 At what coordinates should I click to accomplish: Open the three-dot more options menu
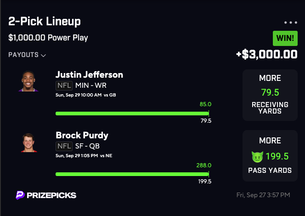pyautogui.click(x=291, y=23)
